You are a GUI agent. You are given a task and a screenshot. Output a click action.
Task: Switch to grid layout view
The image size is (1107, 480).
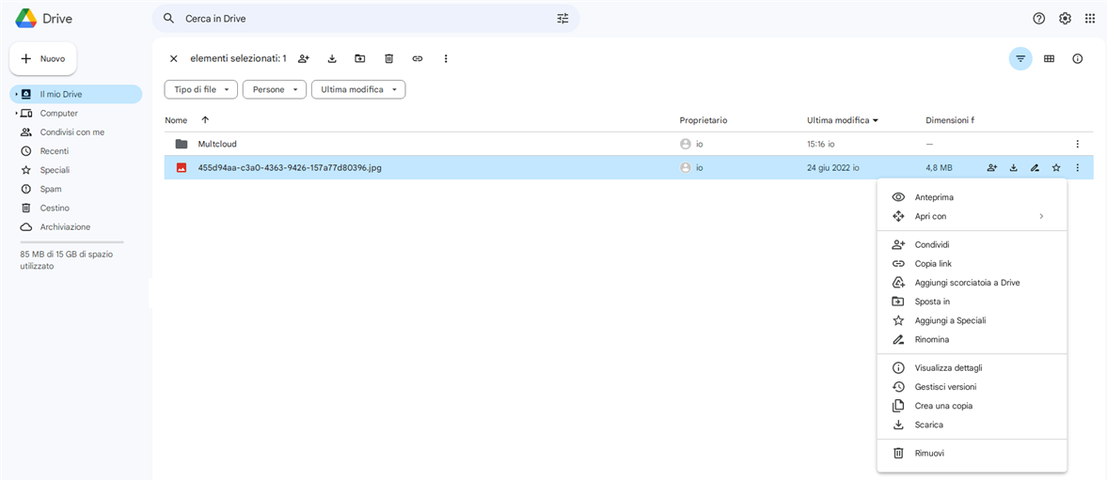pyautogui.click(x=1049, y=58)
